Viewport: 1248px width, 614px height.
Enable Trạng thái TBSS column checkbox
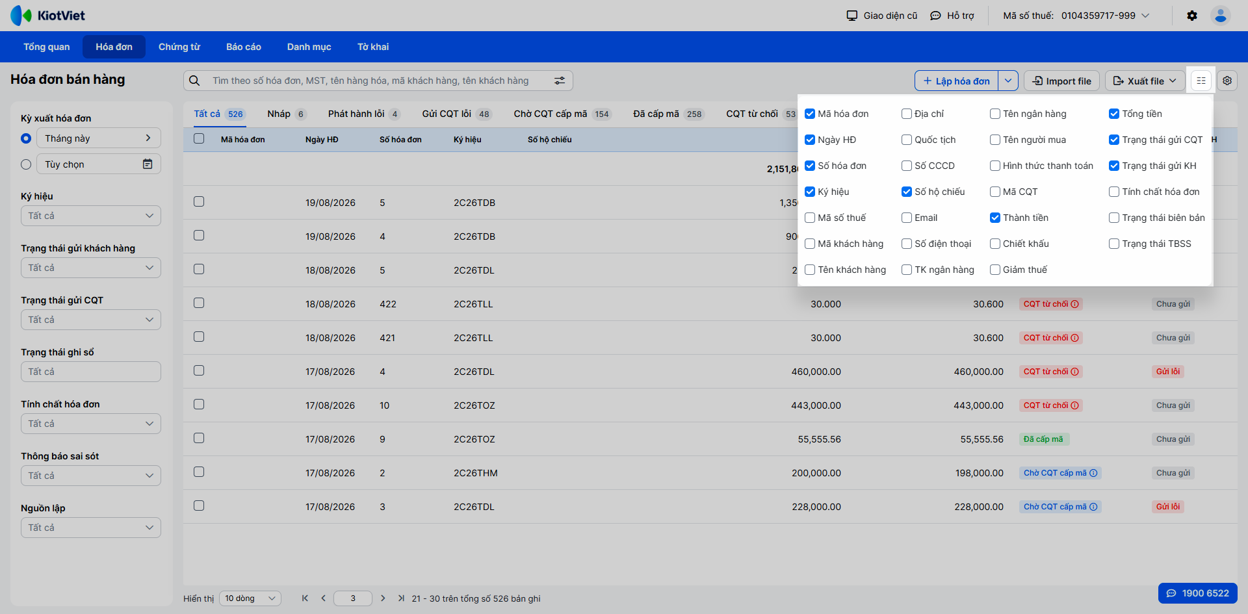[x=1114, y=244]
